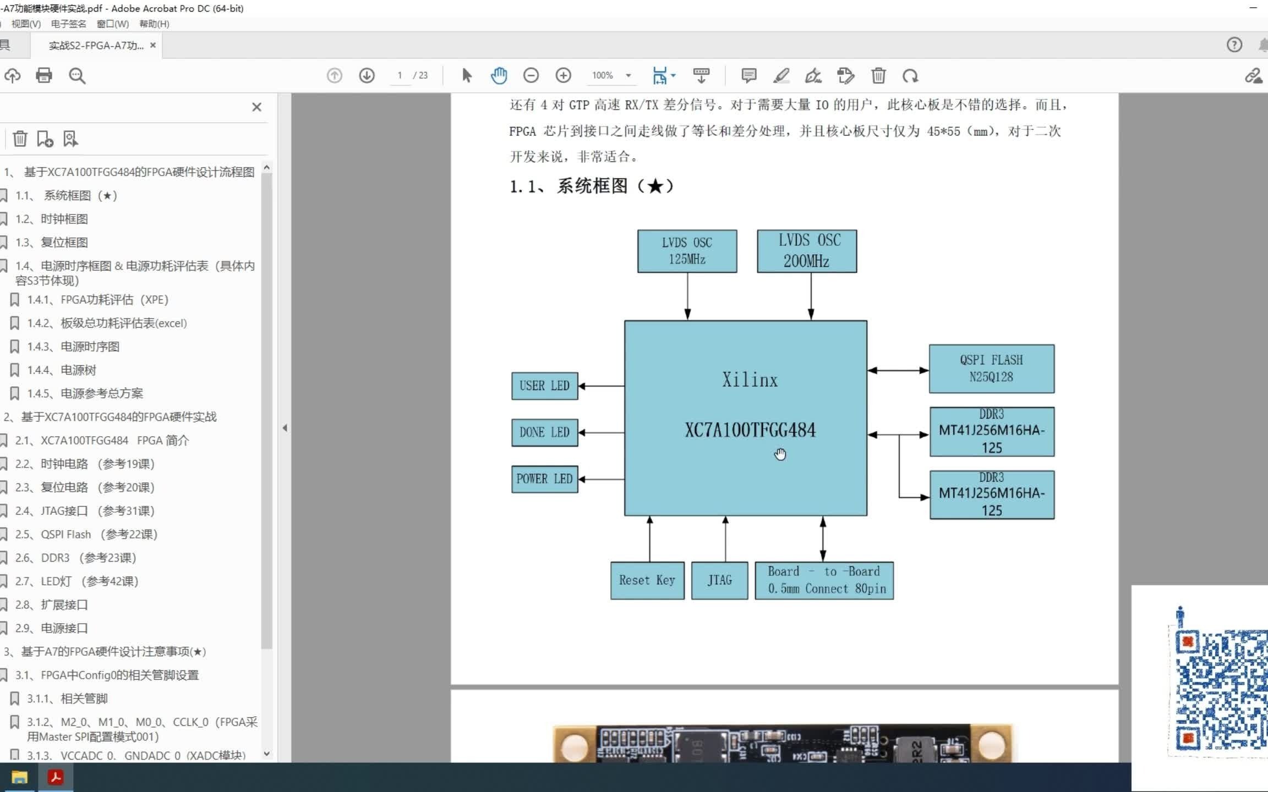Open the Edit PDF tool icon

(x=846, y=75)
